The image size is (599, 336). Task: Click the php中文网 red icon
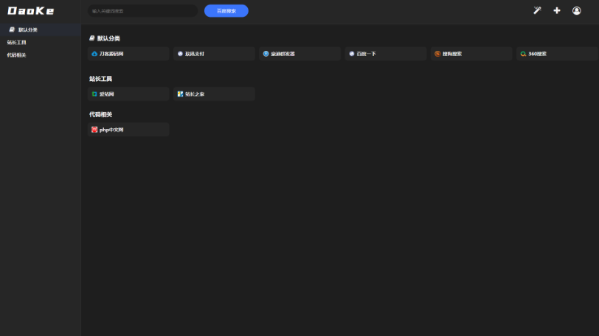click(x=94, y=130)
